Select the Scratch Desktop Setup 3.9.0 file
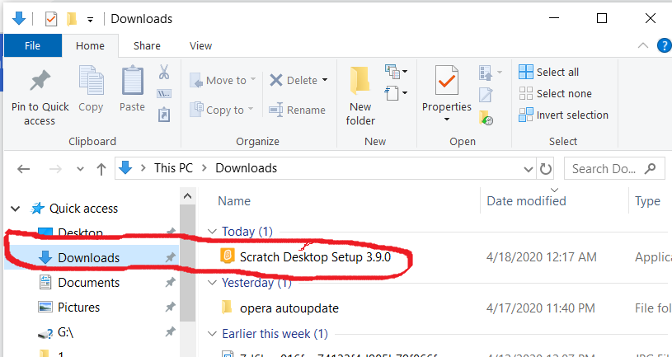 315,257
